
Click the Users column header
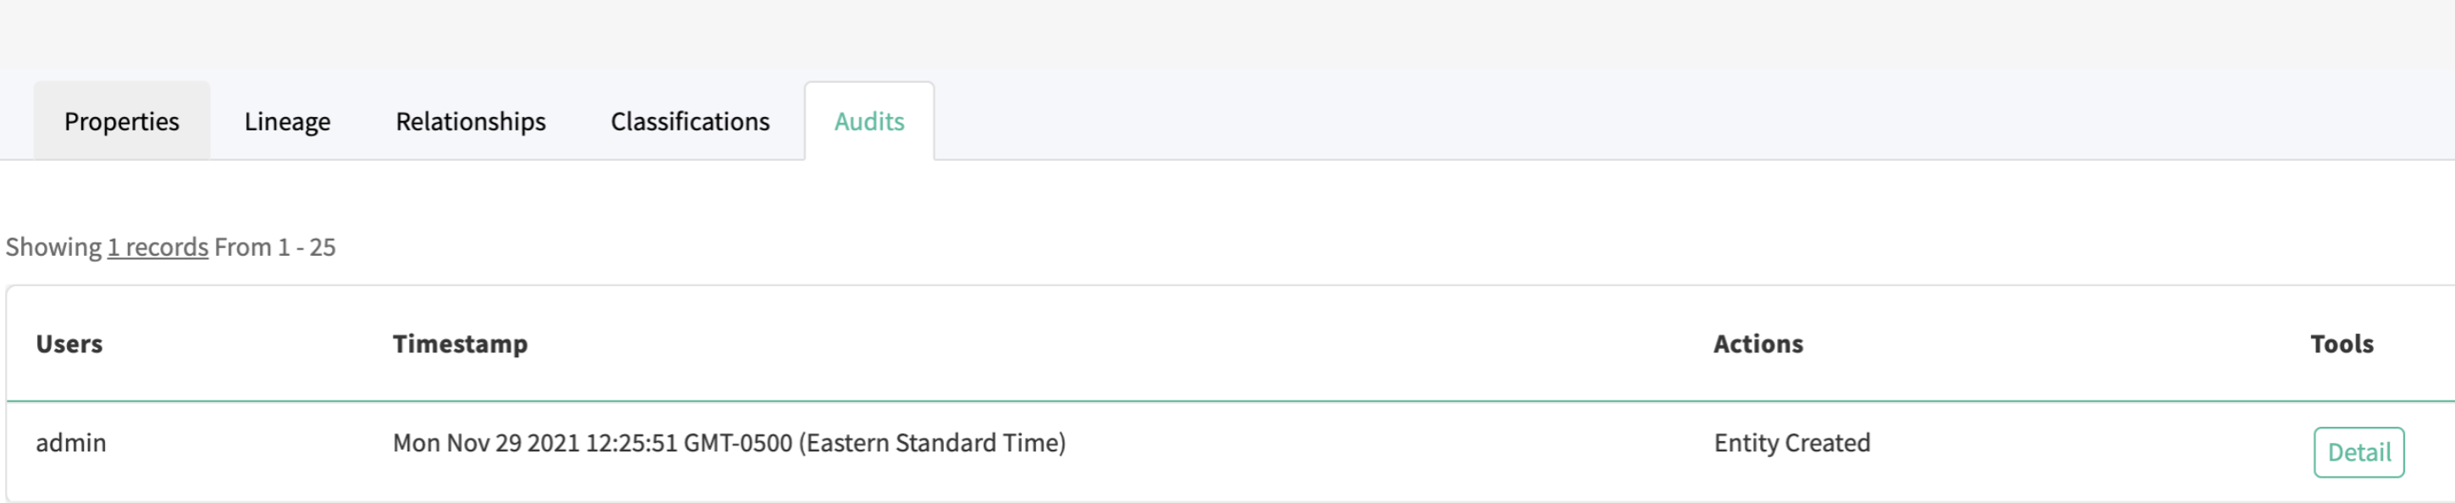point(69,343)
